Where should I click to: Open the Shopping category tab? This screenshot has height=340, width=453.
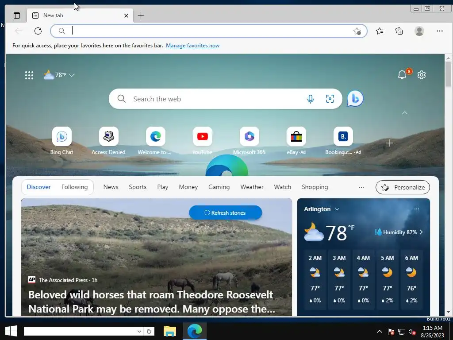[x=315, y=187]
